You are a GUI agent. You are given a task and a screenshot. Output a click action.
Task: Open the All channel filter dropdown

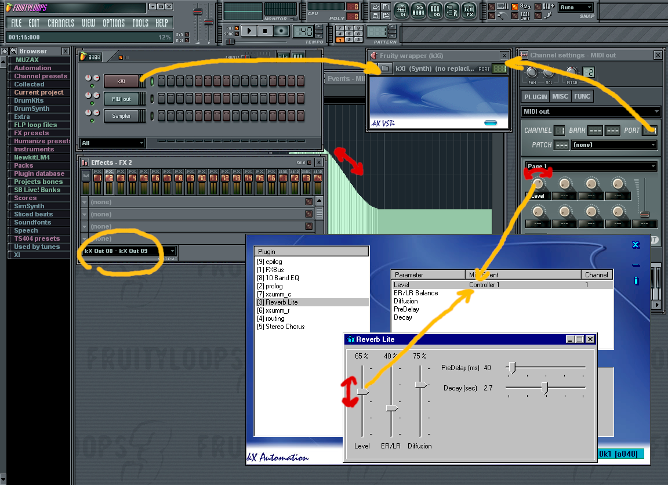113,143
